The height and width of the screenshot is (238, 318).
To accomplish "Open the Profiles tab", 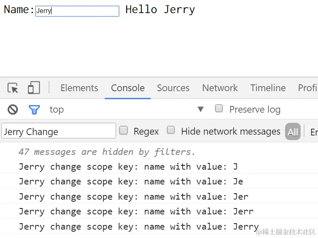I will (307, 88).
